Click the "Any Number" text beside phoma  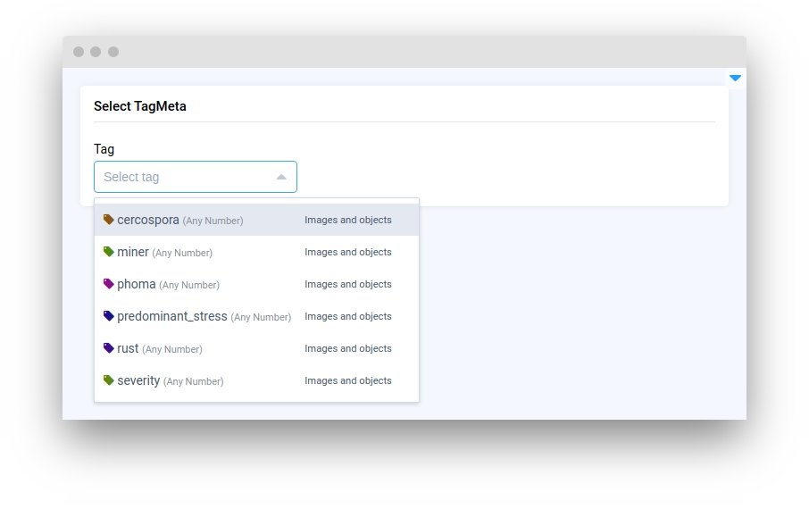click(x=189, y=285)
